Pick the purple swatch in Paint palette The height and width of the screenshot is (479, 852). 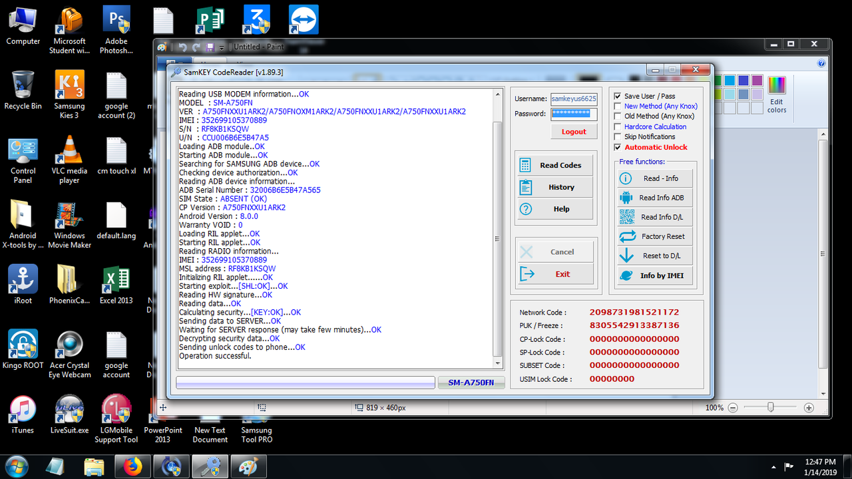click(757, 80)
